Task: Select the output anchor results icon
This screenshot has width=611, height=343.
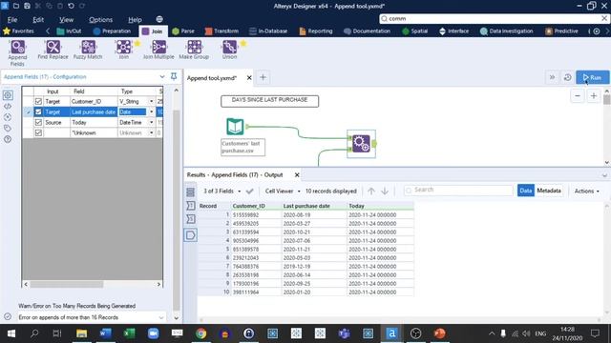Action: (x=191, y=235)
